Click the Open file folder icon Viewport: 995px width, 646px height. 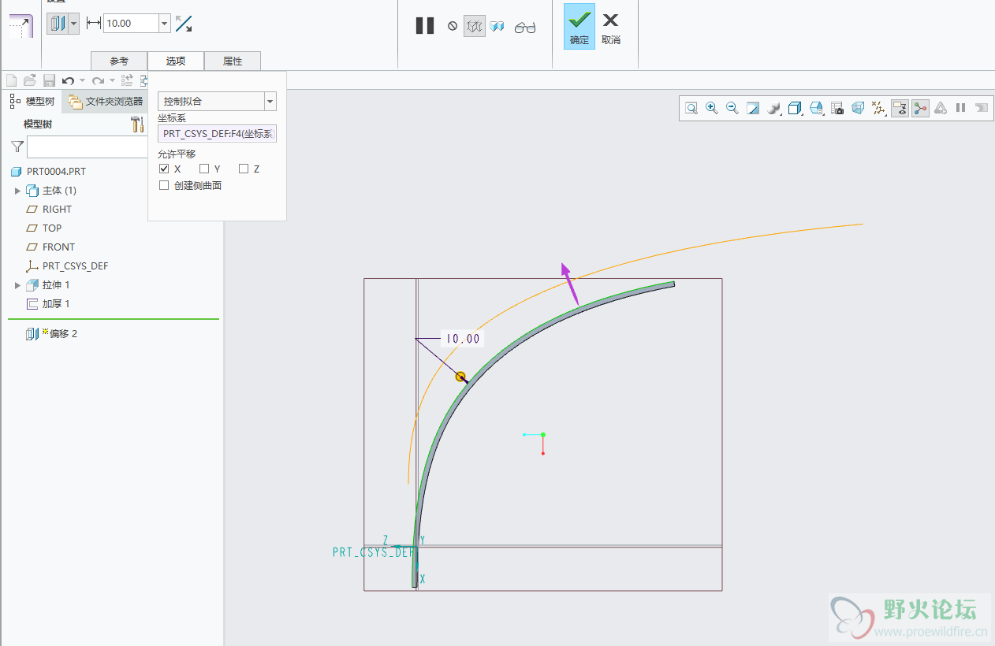[30, 80]
